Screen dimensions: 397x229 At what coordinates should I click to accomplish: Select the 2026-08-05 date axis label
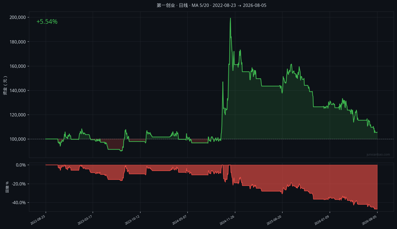pos(370,220)
